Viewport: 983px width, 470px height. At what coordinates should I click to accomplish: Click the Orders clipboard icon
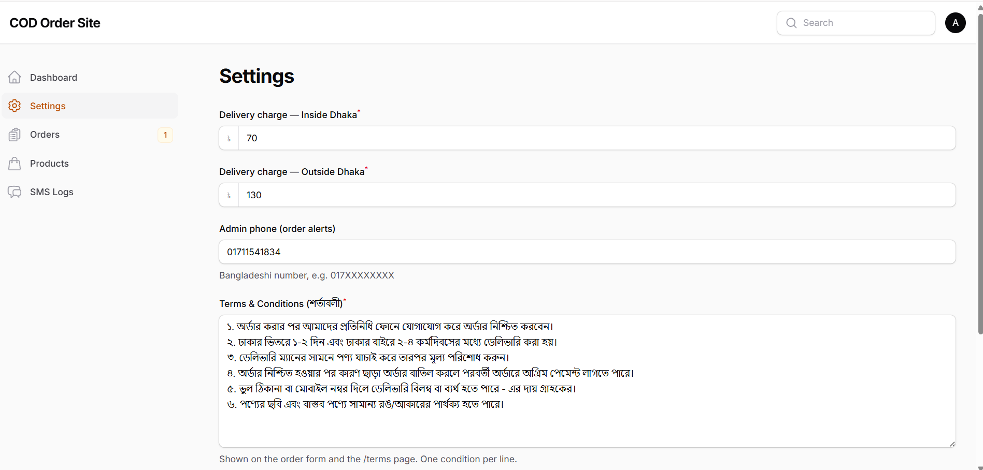tap(15, 135)
